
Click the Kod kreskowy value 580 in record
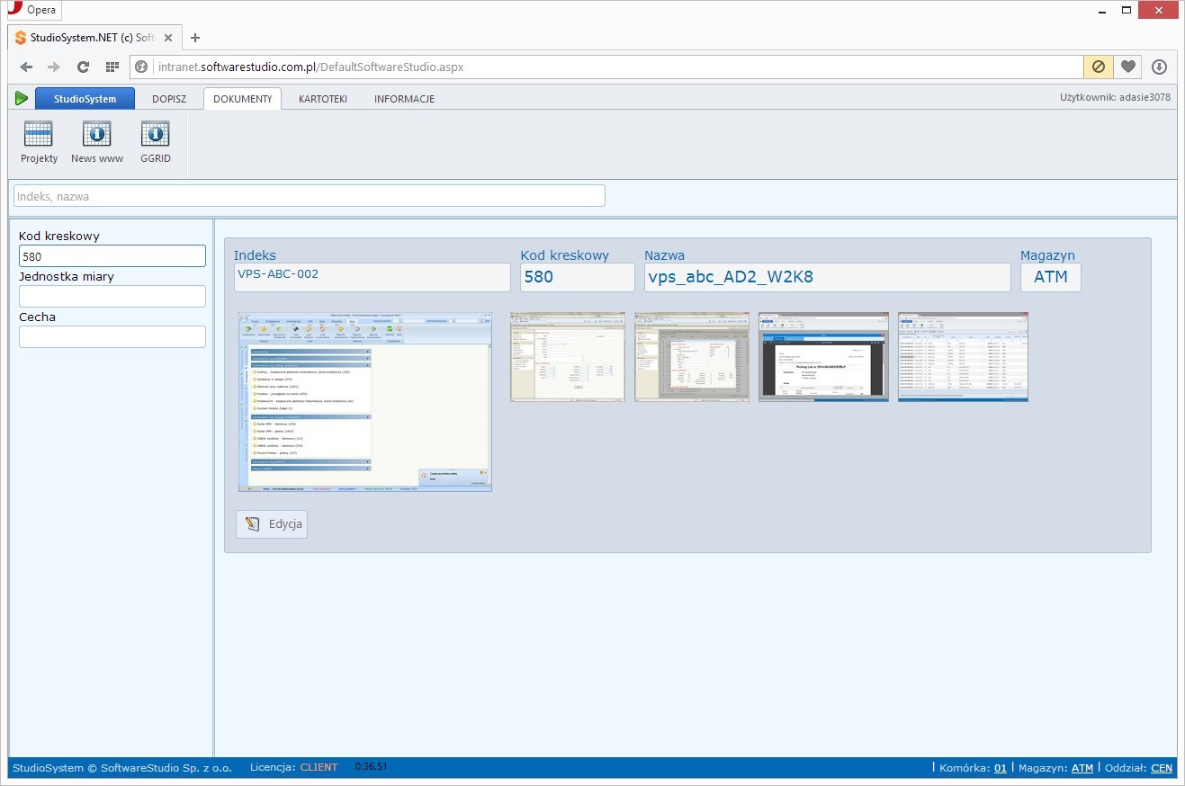(579, 277)
